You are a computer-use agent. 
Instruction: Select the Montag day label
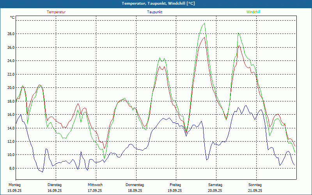pos(14,185)
